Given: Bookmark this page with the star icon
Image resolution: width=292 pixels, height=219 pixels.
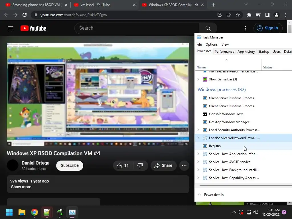Looking at the screenshot, I should (x=238, y=15).
